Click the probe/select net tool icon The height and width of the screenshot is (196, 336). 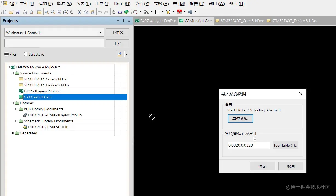pos(168,12)
